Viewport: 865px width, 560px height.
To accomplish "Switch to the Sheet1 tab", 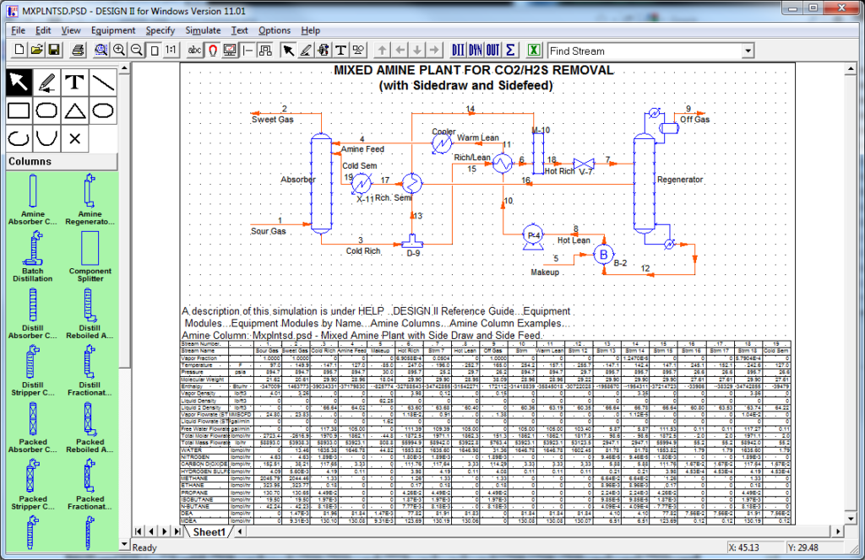I will (x=209, y=532).
